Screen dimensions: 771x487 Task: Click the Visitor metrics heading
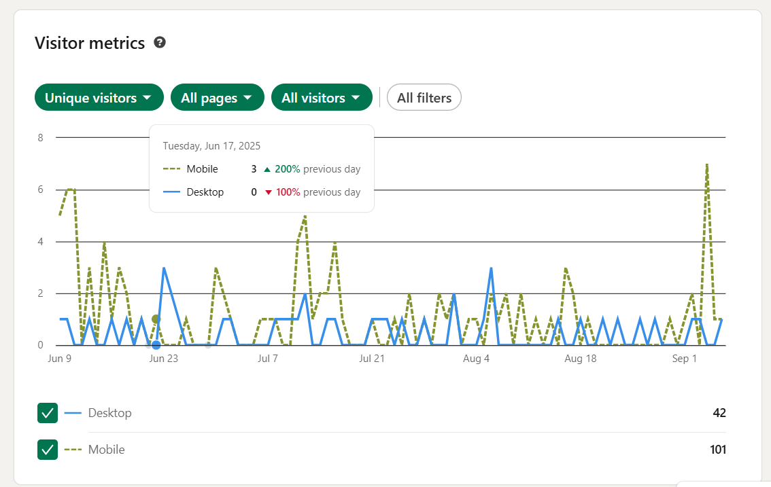pos(90,43)
